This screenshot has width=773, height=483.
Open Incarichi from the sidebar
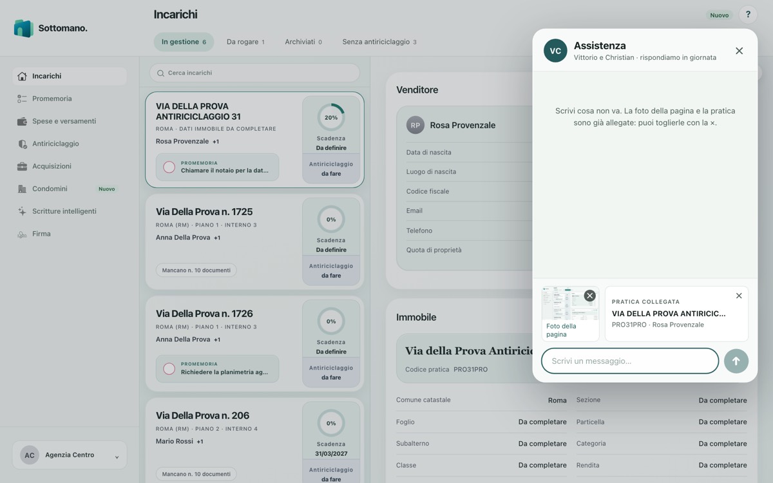click(x=70, y=76)
